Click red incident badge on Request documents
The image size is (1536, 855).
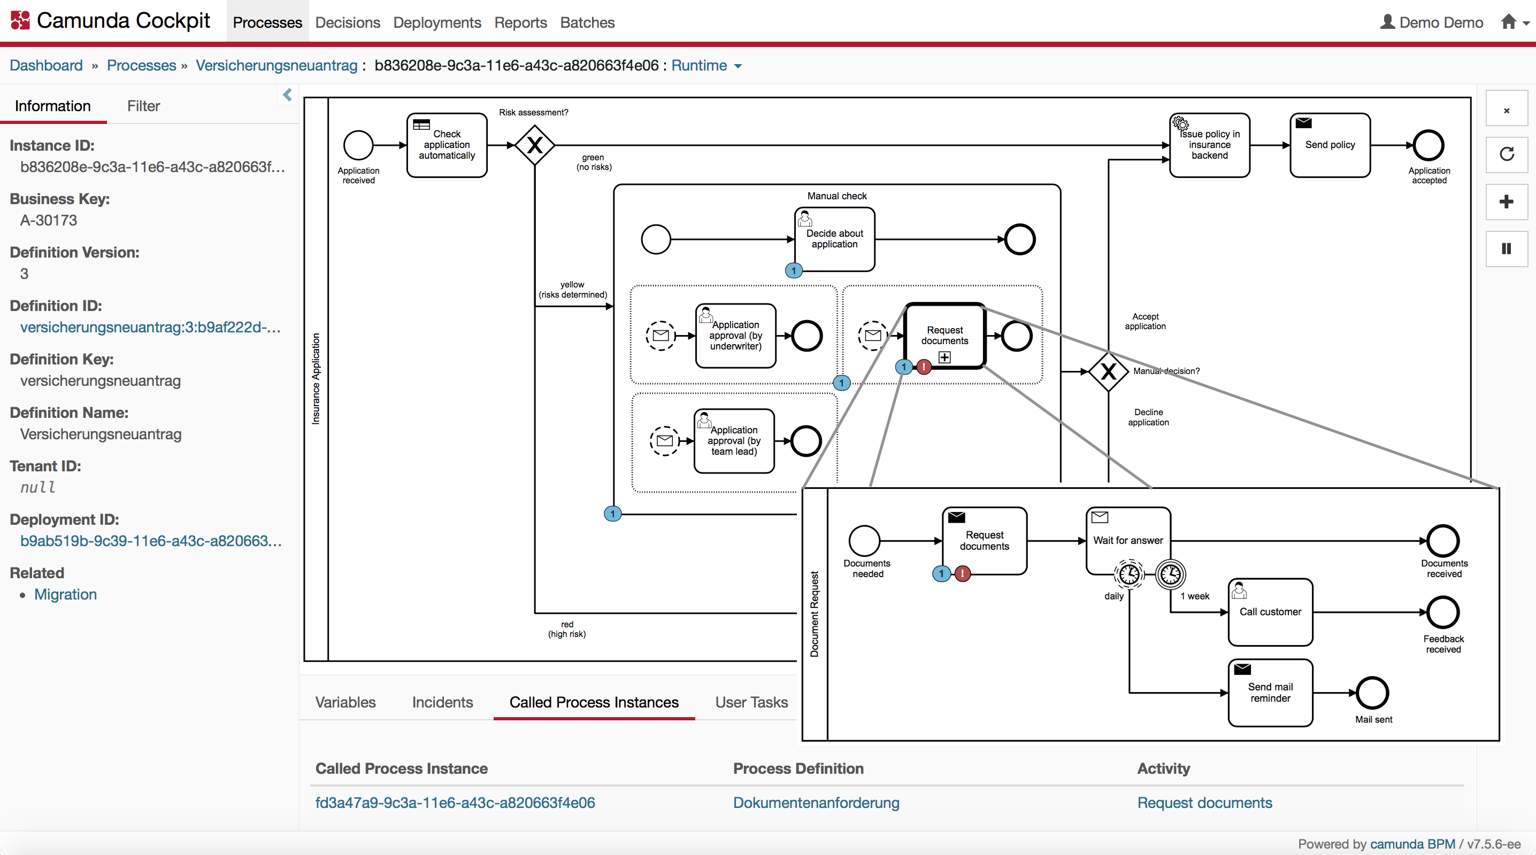[x=924, y=367]
